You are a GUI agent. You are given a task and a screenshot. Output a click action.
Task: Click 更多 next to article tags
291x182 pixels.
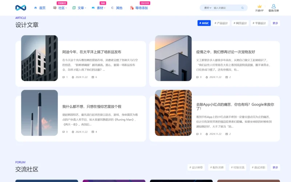click(275, 23)
